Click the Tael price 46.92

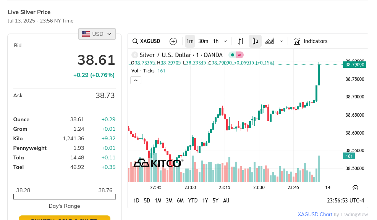[x=77, y=167]
